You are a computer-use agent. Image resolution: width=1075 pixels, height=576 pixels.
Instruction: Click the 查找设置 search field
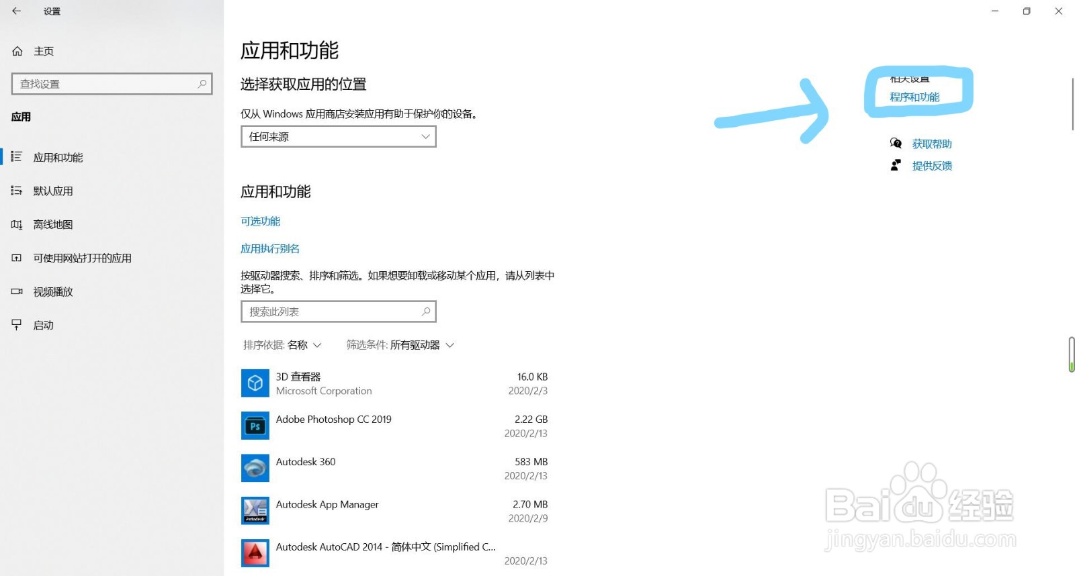pyautogui.click(x=112, y=84)
